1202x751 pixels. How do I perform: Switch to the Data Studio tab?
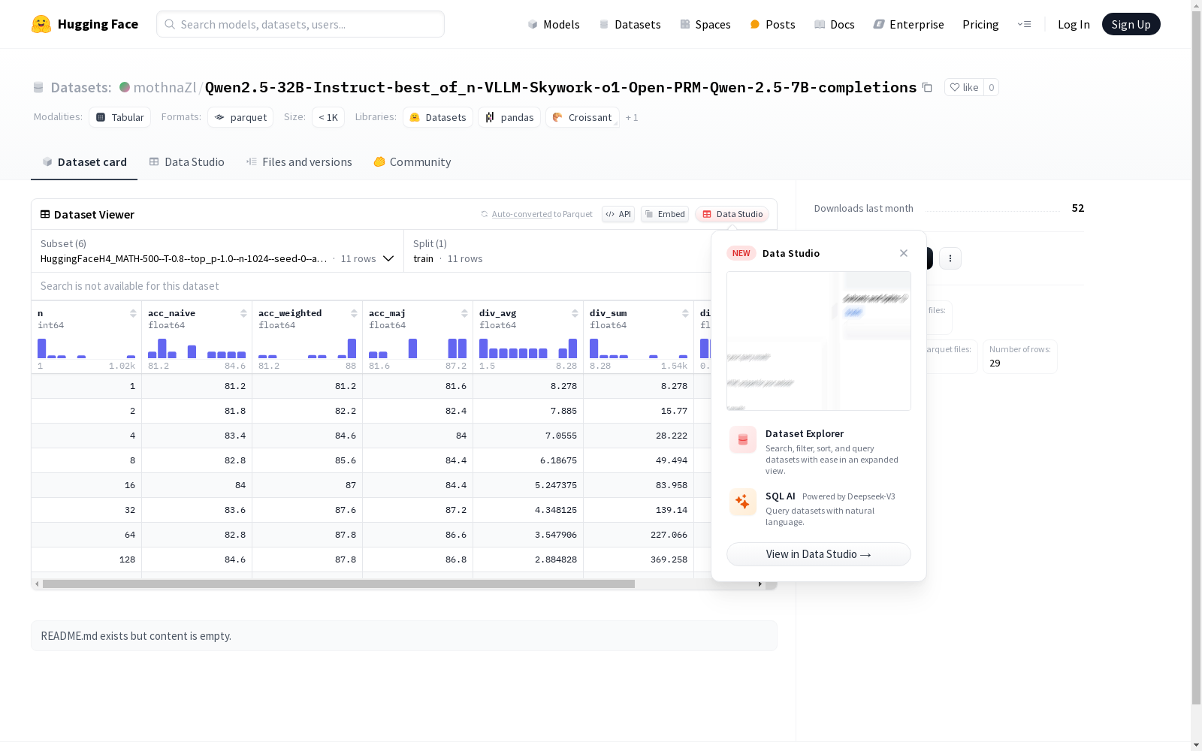[x=186, y=162]
